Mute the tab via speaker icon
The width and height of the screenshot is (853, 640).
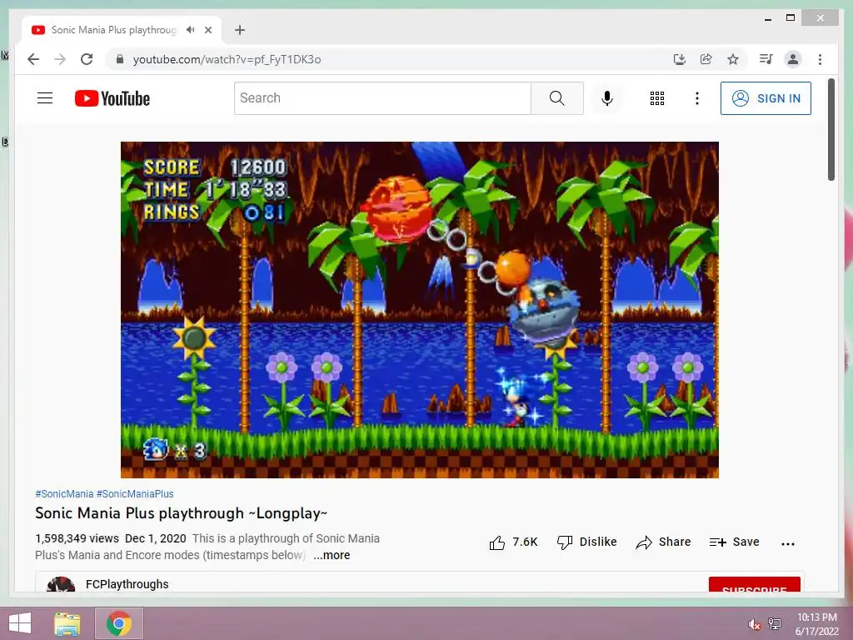(x=190, y=30)
